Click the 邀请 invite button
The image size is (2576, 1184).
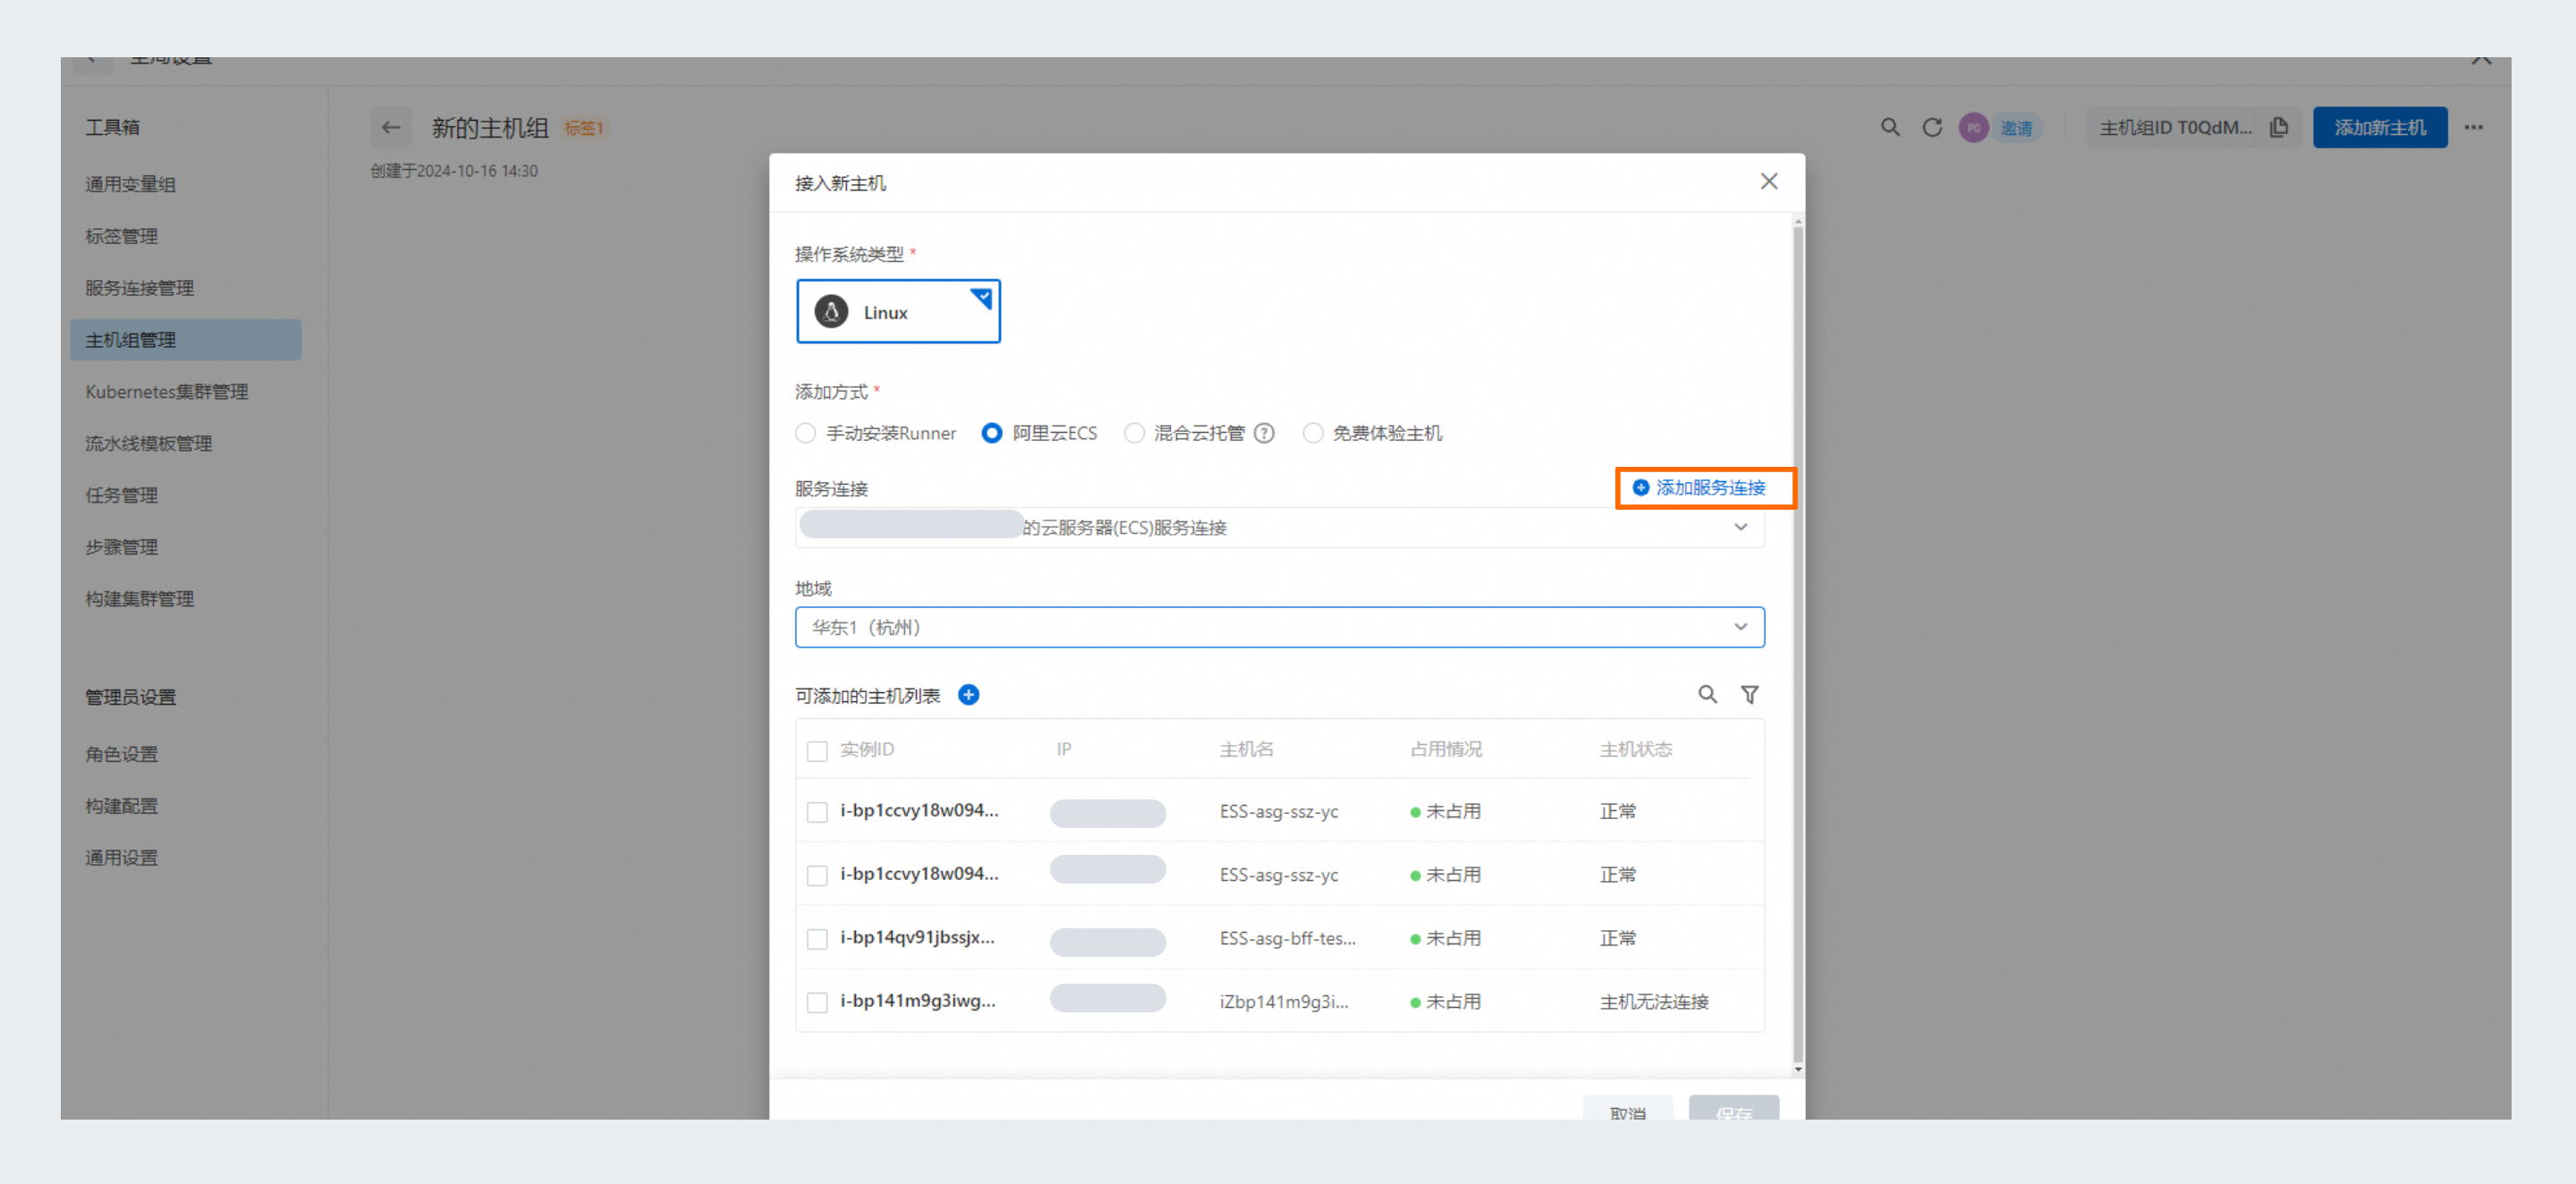(x=2016, y=128)
